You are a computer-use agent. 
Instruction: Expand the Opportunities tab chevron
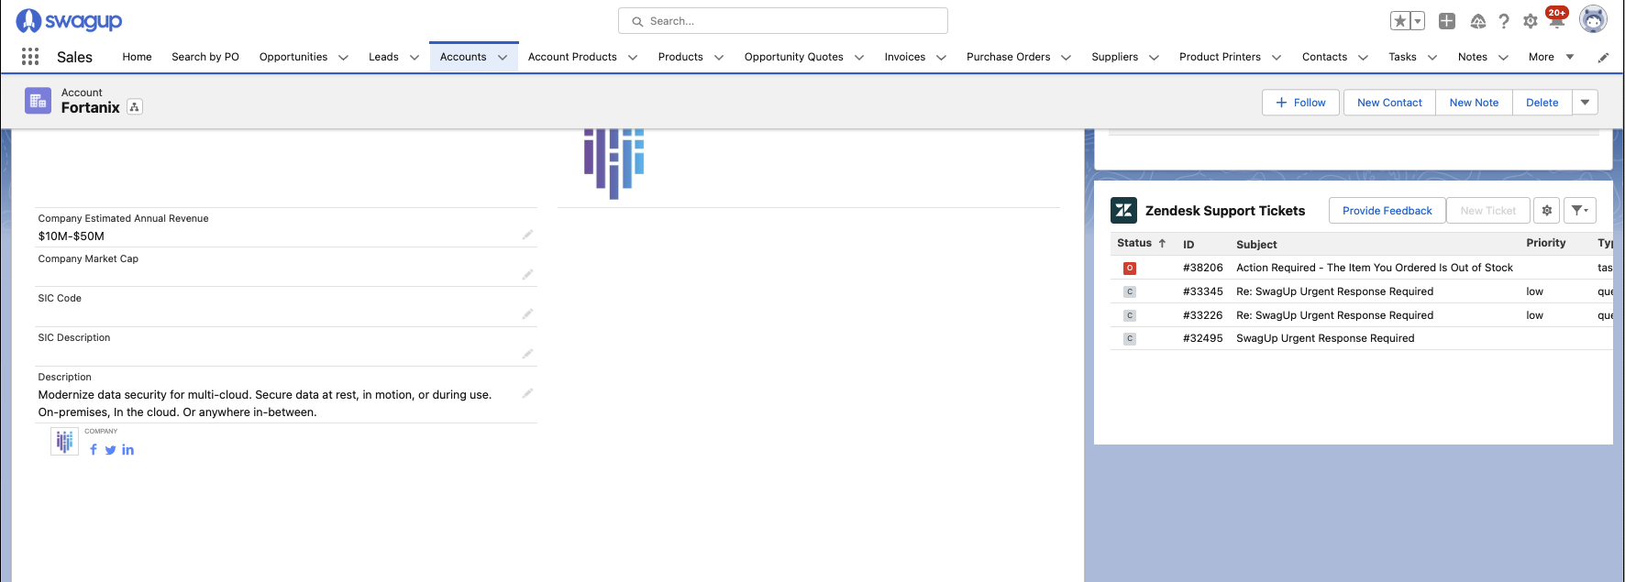click(x=344, y=58)
